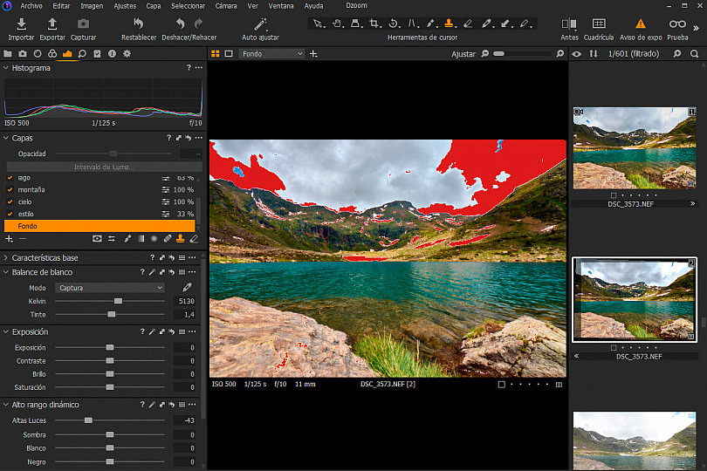
Task: Select the Fondo background layer row
Action: 100,226
